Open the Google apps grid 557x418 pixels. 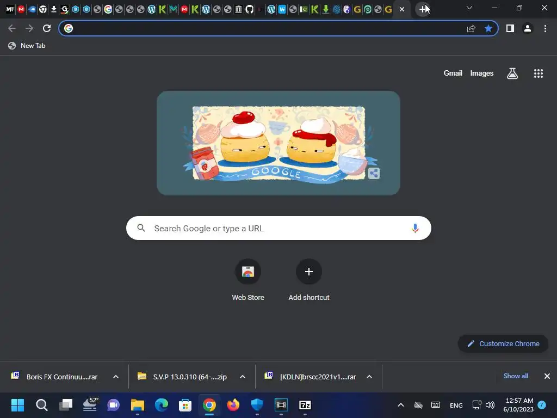click(x=538, y=73)
